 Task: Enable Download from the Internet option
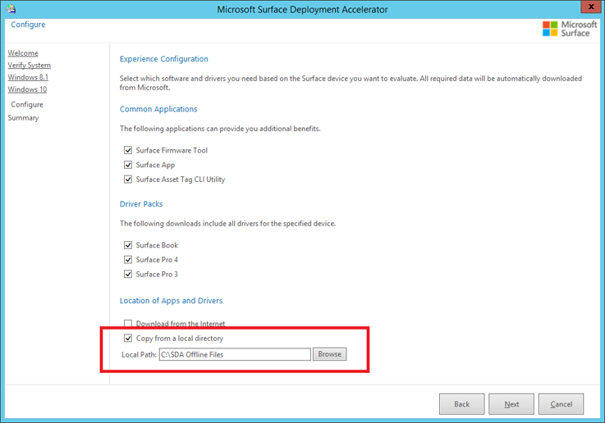tap(128, 324)
